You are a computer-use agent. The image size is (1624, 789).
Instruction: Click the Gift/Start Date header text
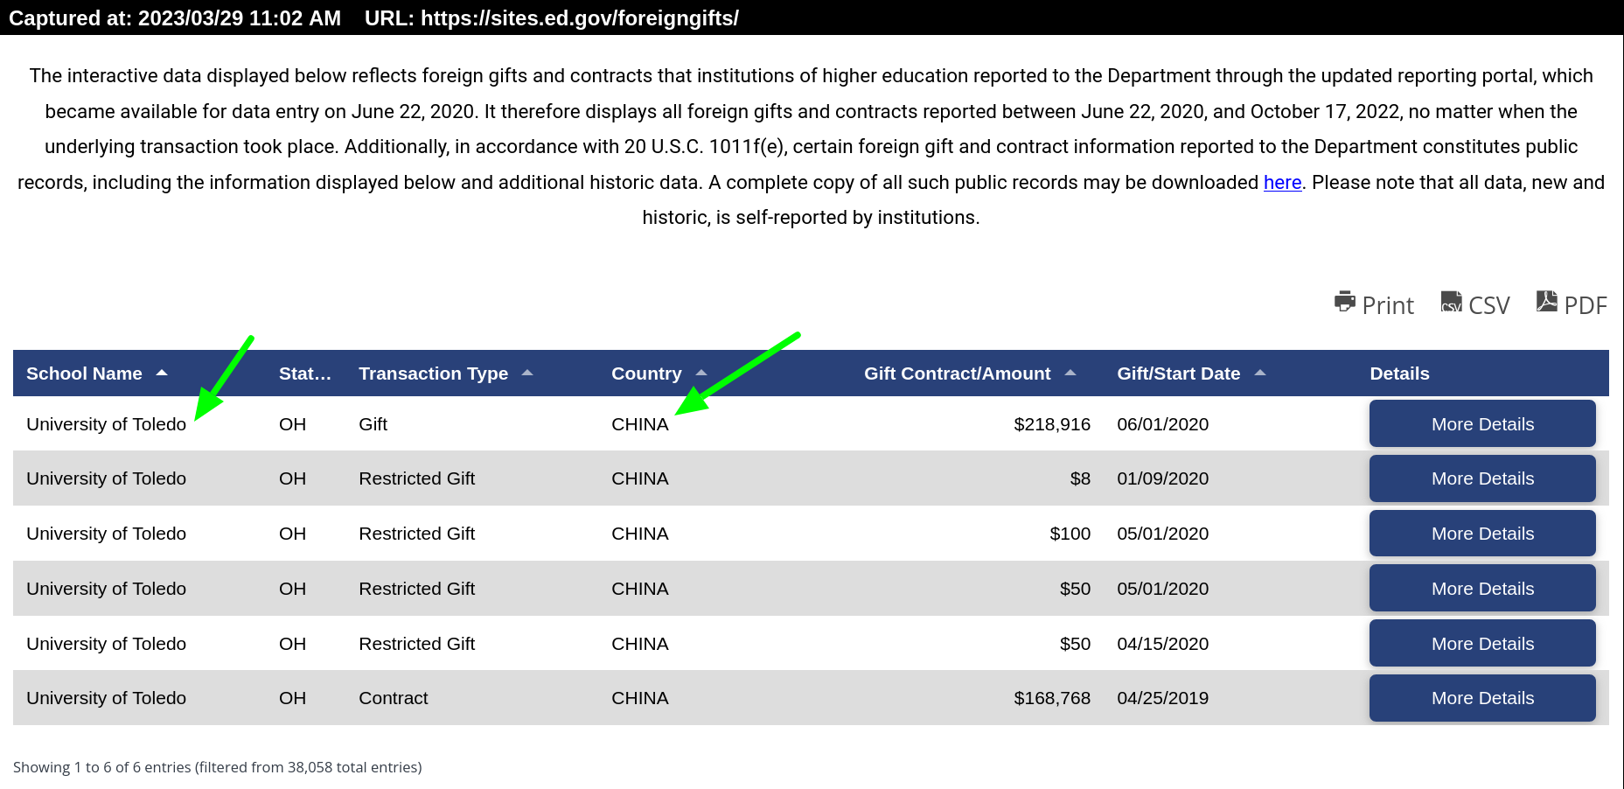click(1178, 374)
